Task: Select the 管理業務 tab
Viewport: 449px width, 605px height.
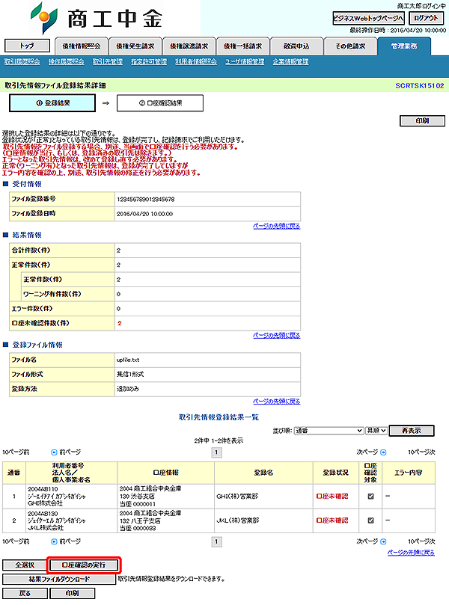Action: (x=404, y=46)
